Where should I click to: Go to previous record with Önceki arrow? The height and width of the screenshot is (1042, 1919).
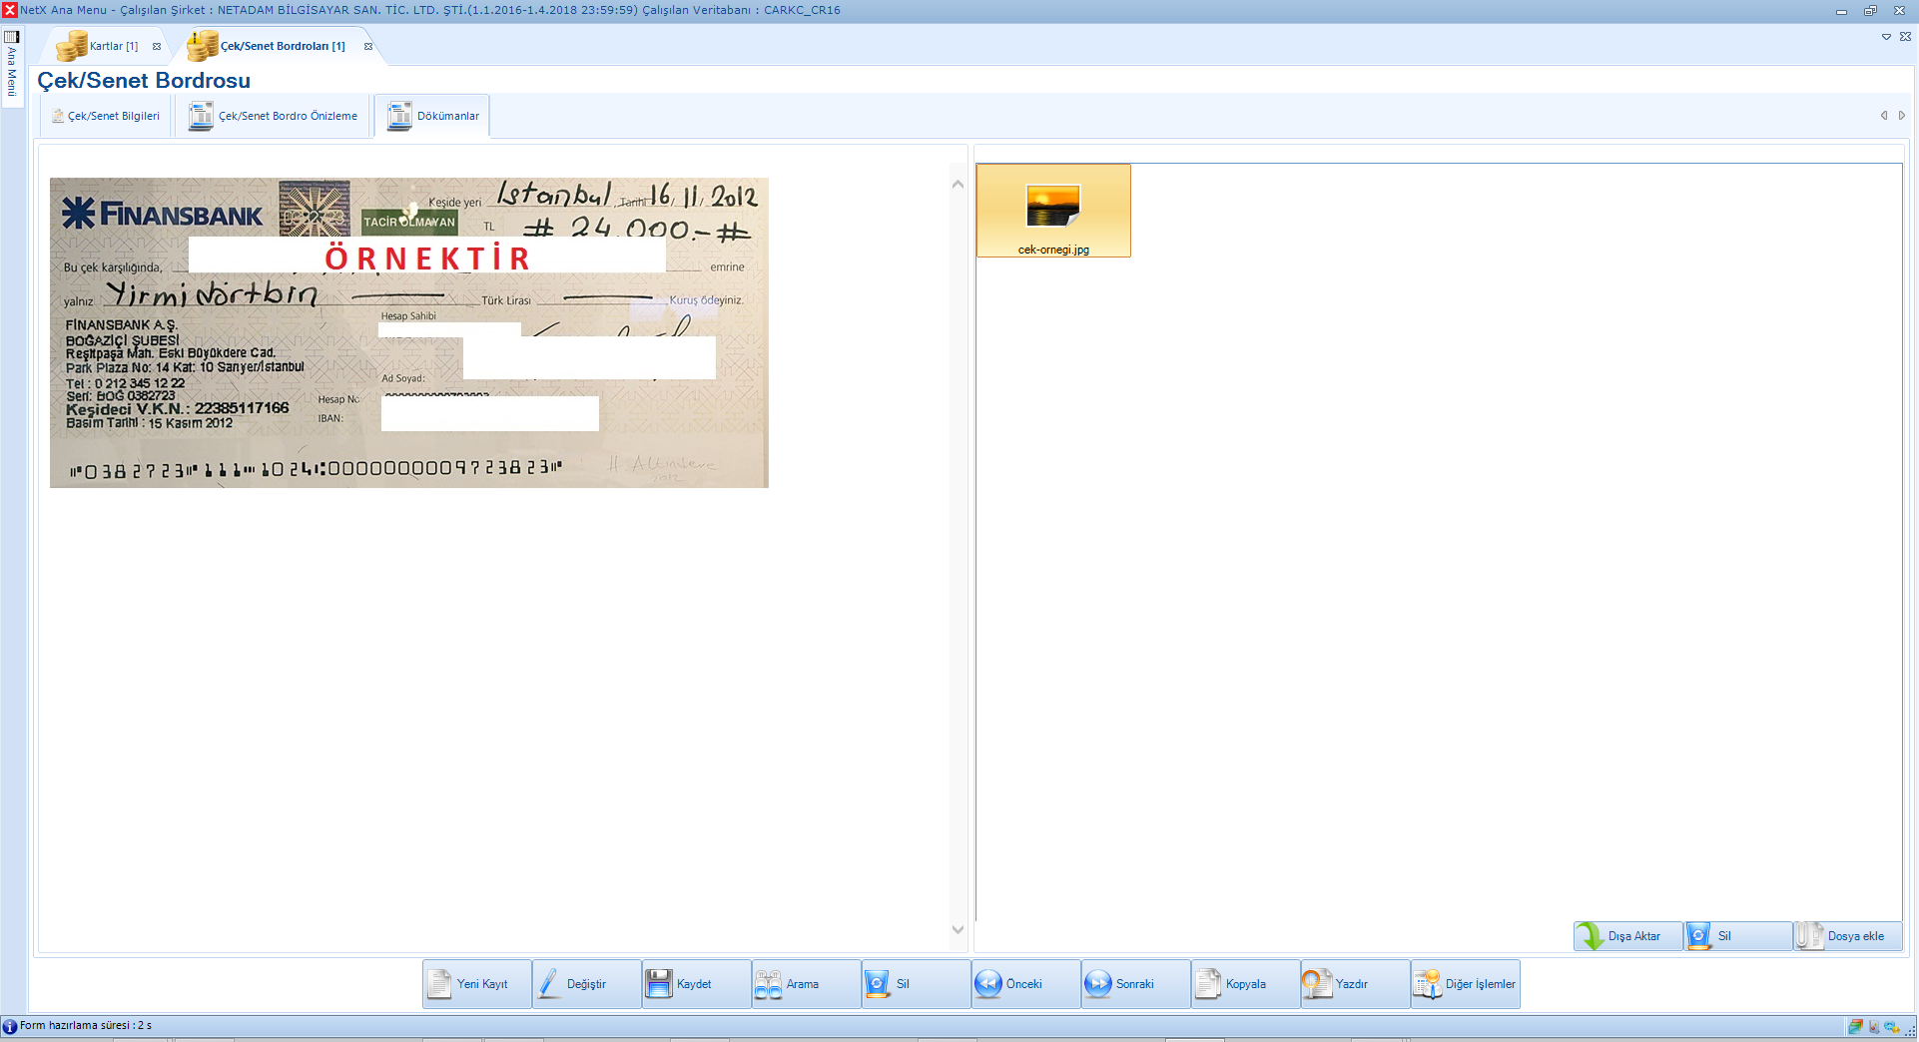988,984
